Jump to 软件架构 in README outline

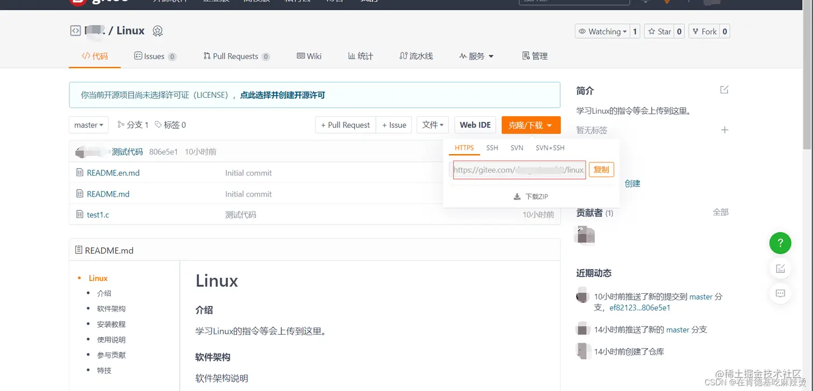click(111, 309)
